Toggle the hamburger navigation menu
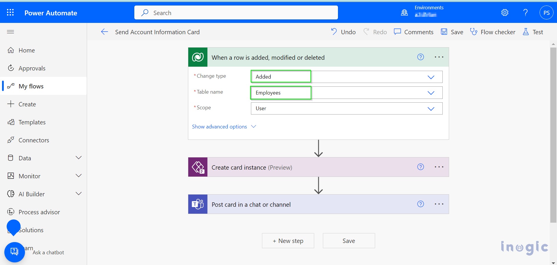Viewport: 557px width, 265px height. click(x=10, y=32)
